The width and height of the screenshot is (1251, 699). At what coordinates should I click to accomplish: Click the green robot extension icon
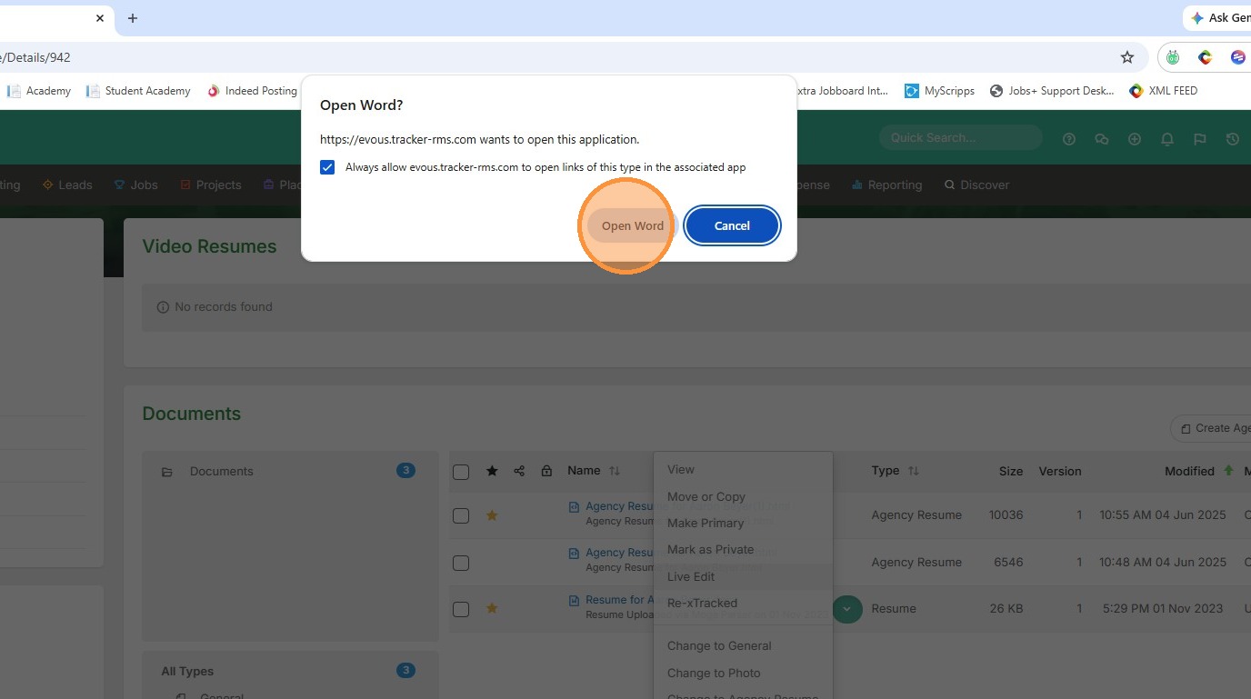coord(1173,57)
